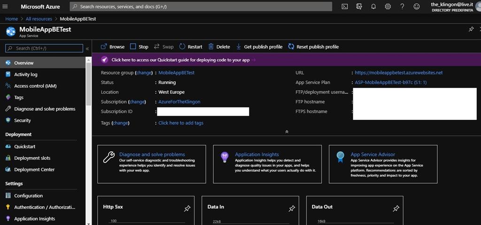Pin the MobileAppBETest blade to dashboard

(471, 29)
